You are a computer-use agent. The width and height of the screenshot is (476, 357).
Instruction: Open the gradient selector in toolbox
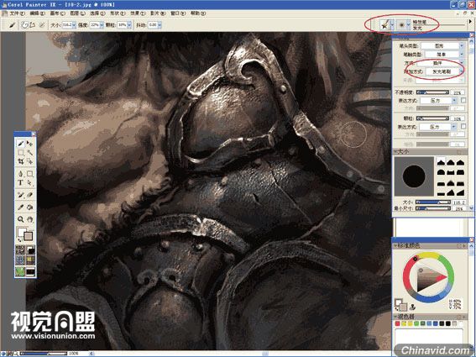pyautogui.click(x=30, y=249)
